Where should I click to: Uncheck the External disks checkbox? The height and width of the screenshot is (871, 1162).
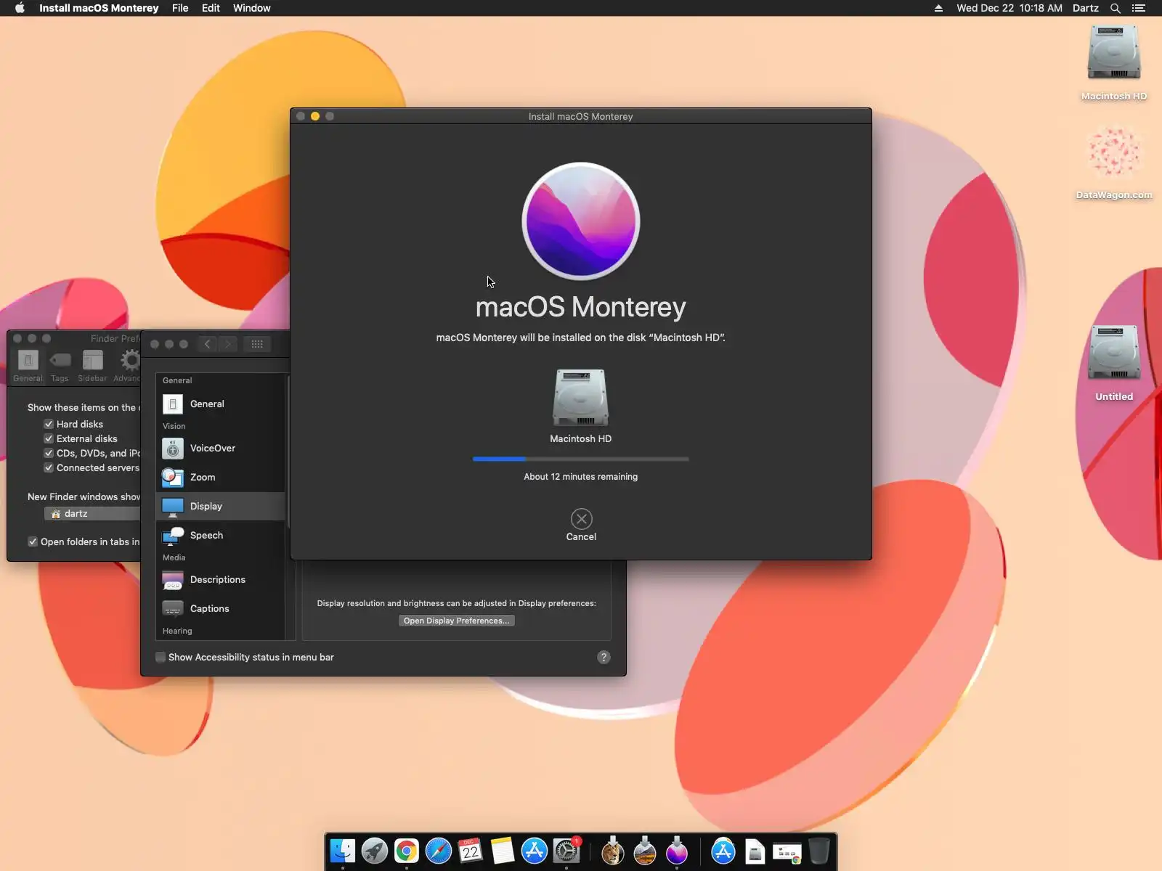pos(49,438)
